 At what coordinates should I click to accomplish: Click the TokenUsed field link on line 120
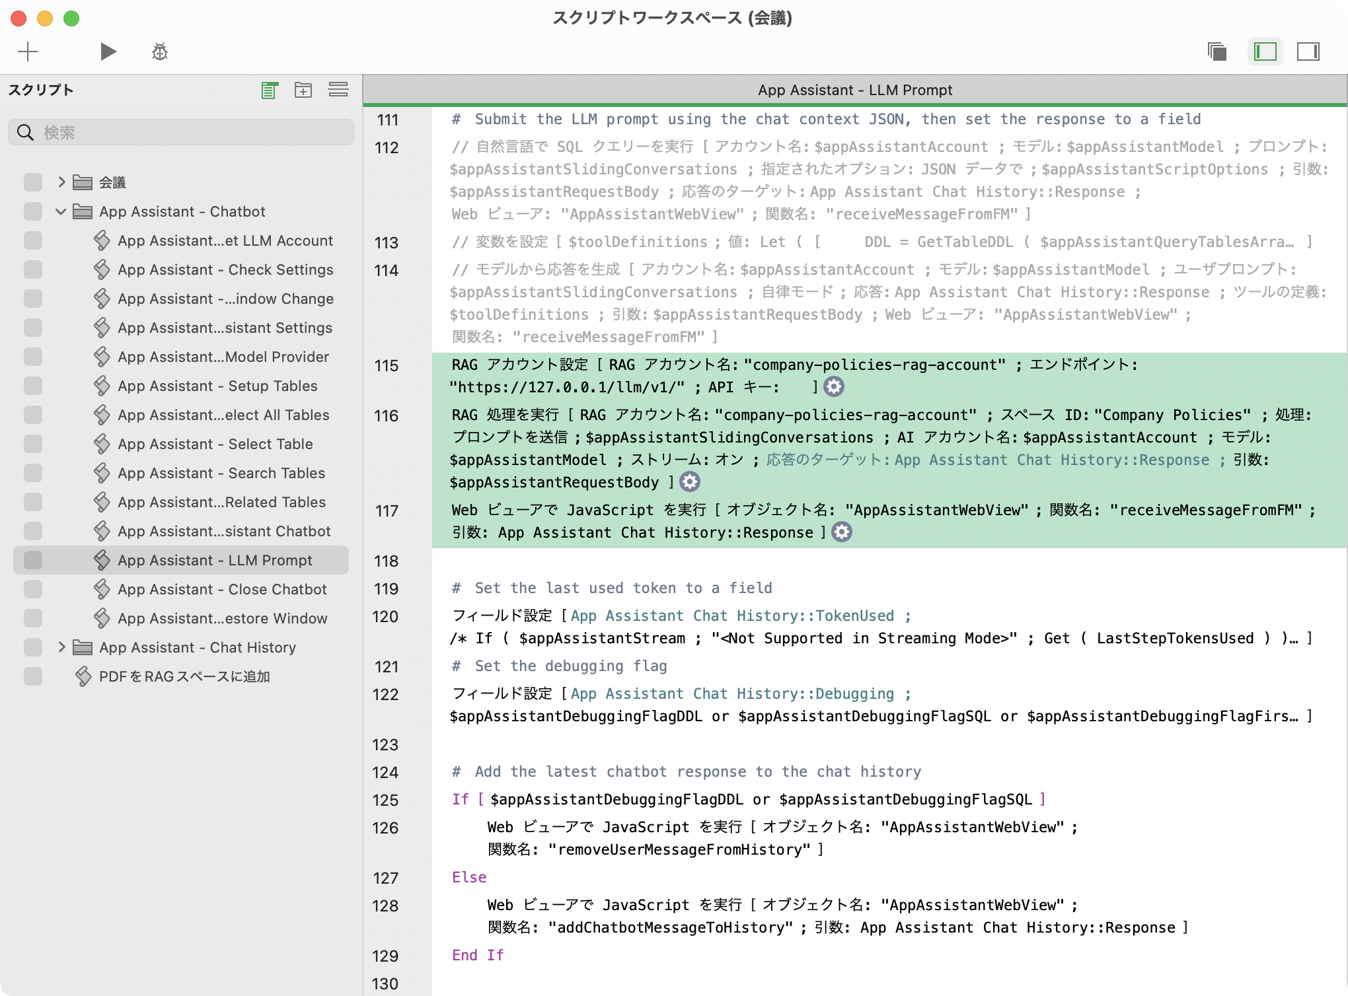(732, 616)
